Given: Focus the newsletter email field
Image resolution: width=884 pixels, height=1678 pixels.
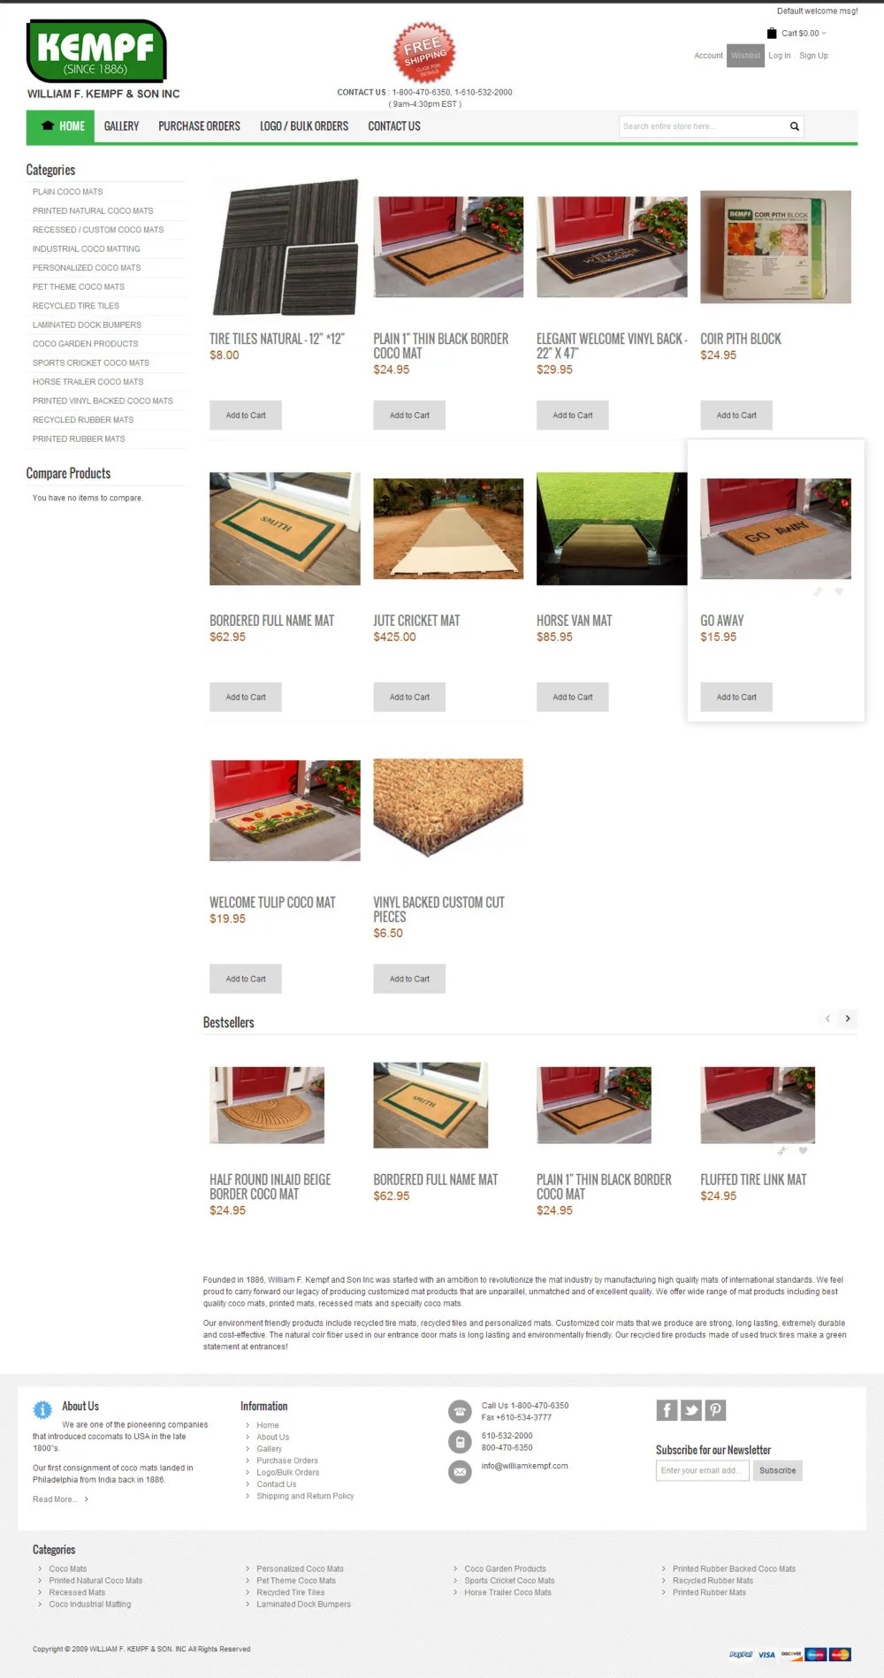Looking at the screenshot, I should coord(703,1470).
